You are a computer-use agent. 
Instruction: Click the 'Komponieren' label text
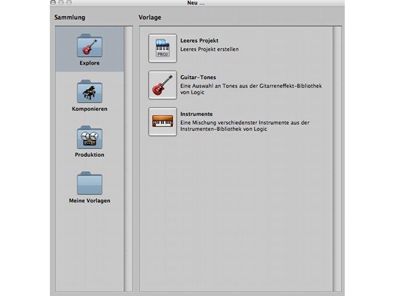click(x=89, y=109)
